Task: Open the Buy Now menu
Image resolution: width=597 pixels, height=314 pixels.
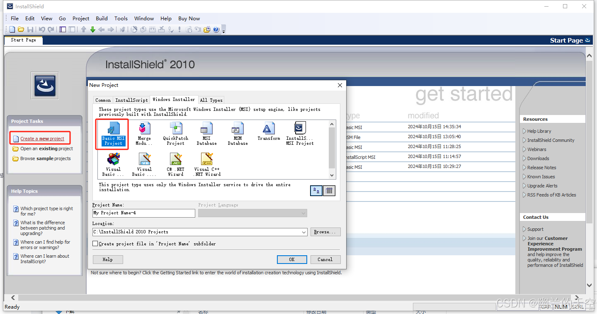Action: click(189, 18)
